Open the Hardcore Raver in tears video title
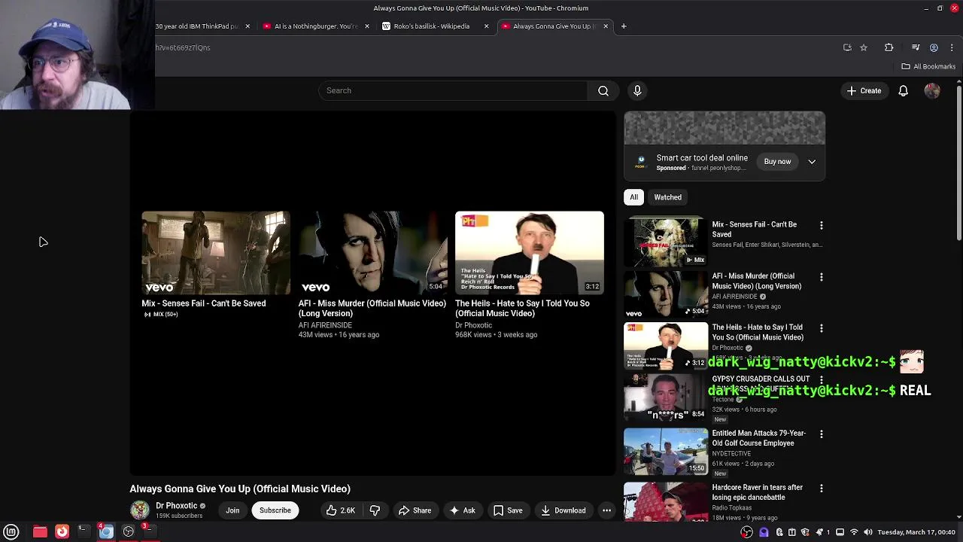This screenshot has width=963, height=542. tap(757, 492)
